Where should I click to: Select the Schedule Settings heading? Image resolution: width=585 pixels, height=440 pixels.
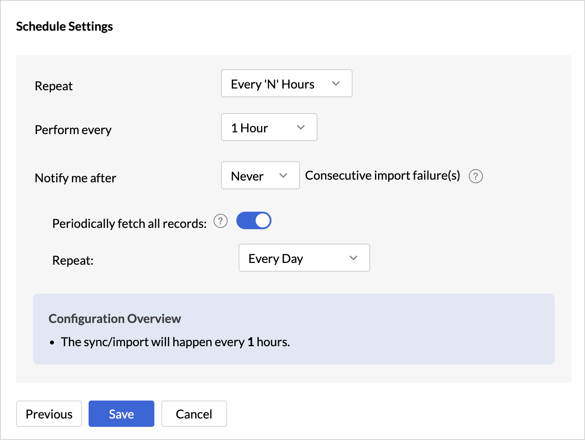point(64,27)
